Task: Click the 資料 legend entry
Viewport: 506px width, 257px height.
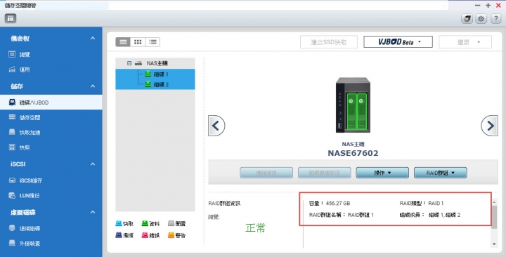Action: 150,223
